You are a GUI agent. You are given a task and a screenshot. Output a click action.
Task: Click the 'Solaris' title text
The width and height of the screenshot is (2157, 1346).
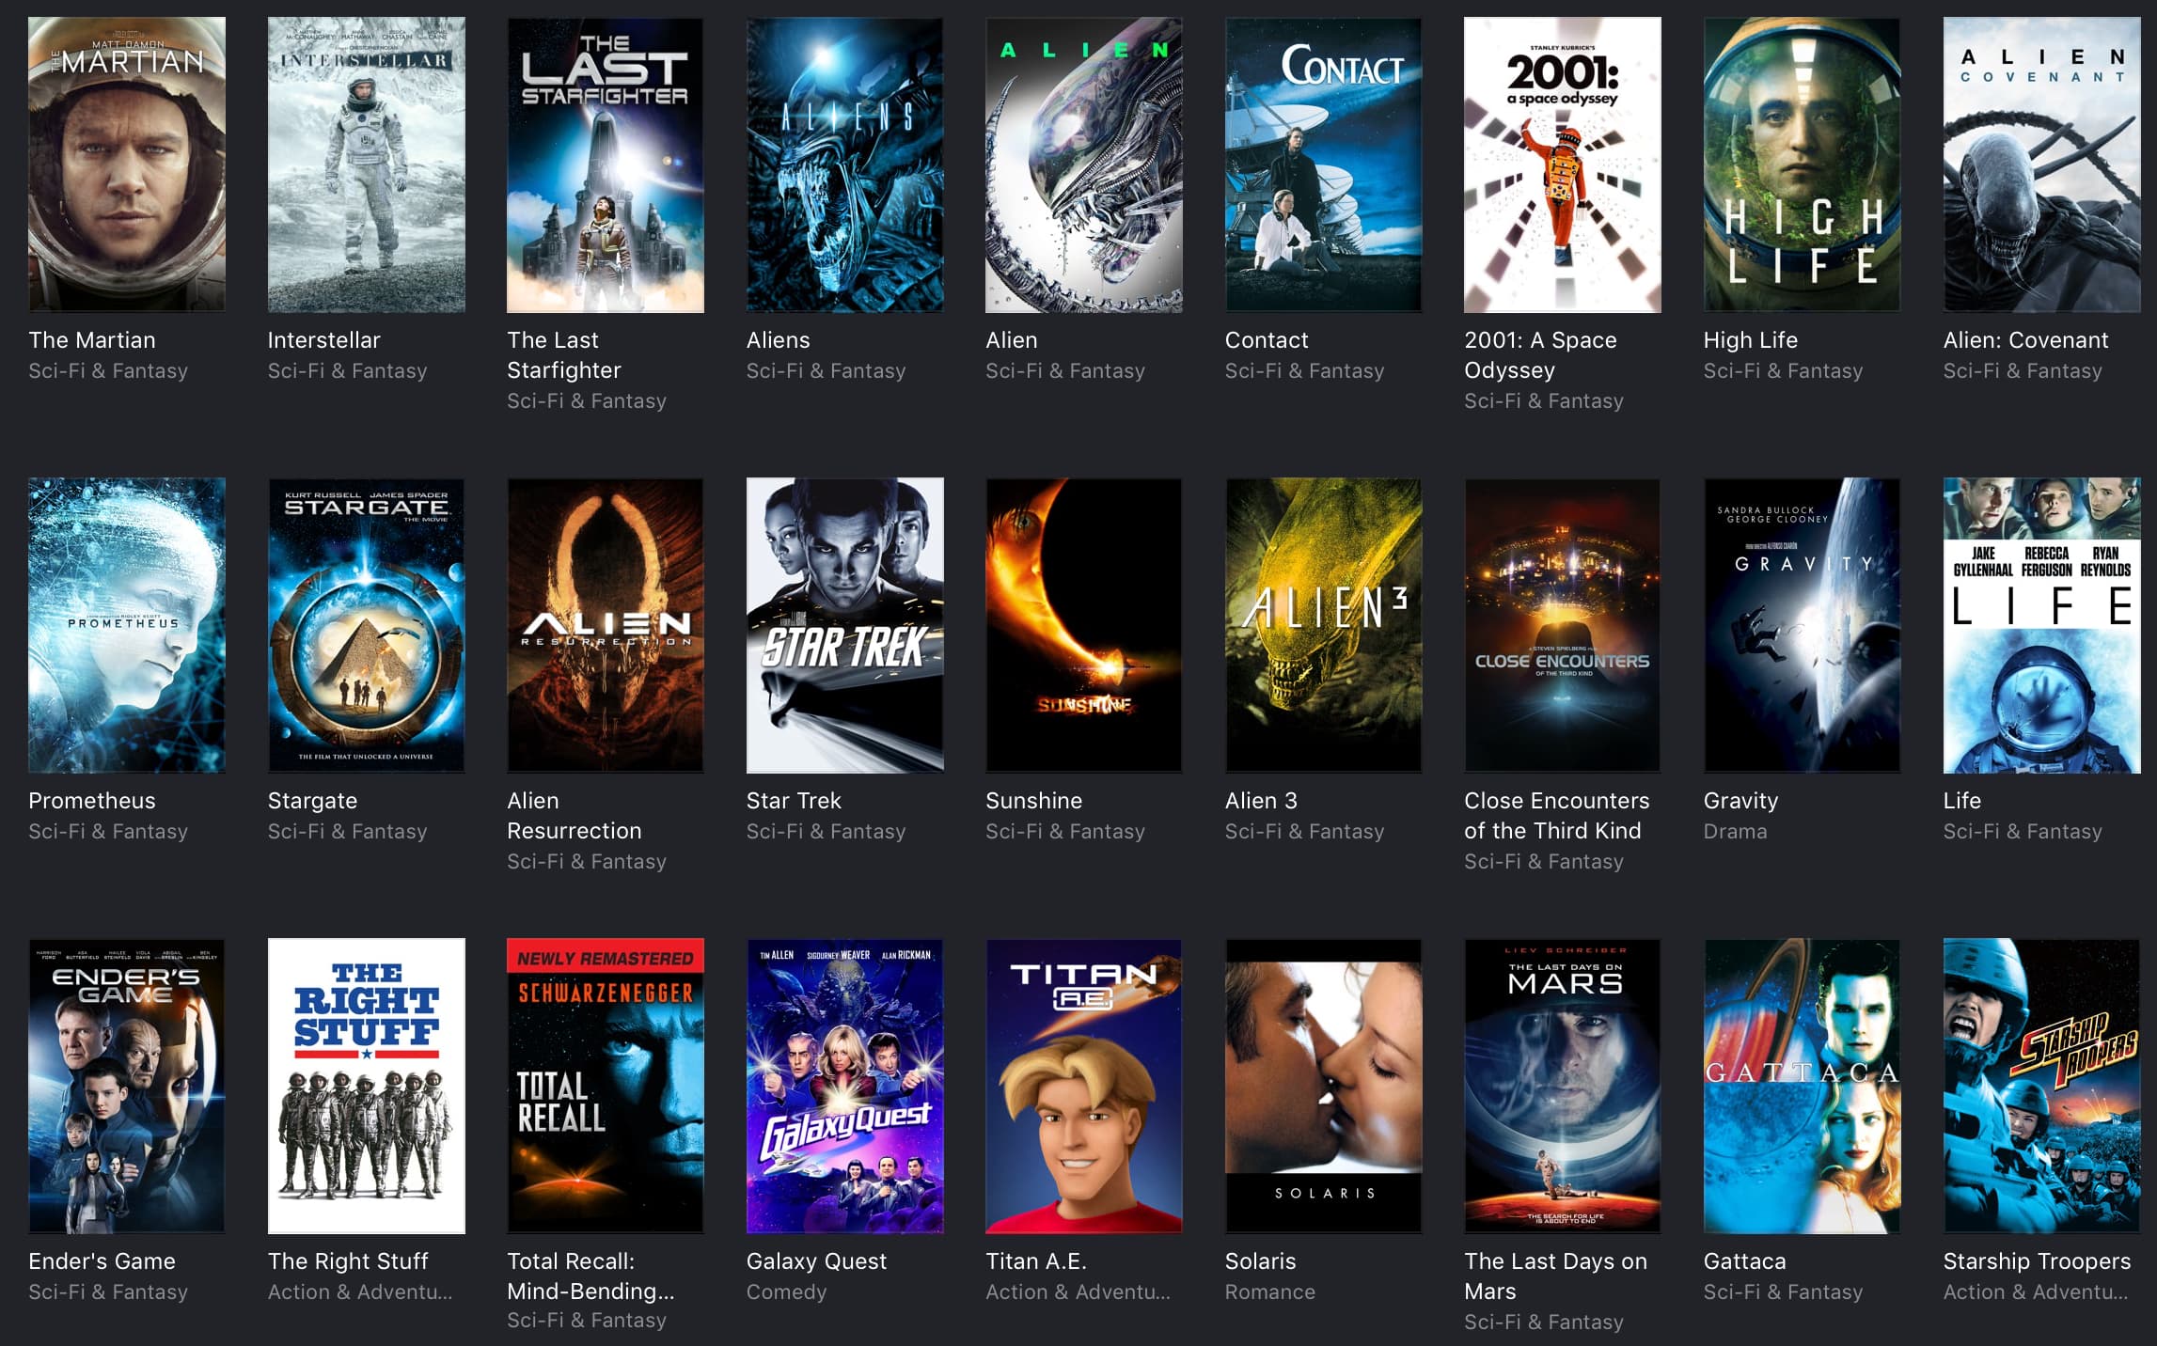click(1261, 1261)
